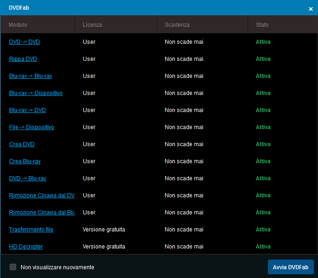Open the Blu-ray -> Dispositivo link
Image resolution: width=318 pixels, height=278 pixels.
(36, 93)
